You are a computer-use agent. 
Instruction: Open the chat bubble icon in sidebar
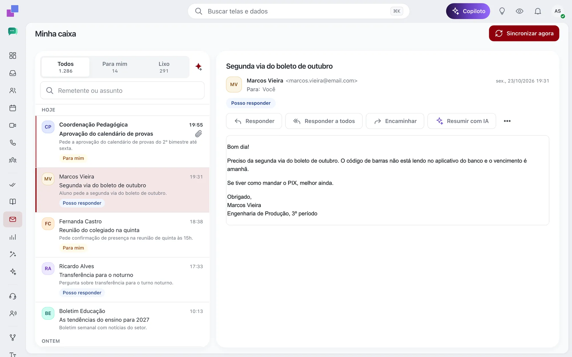(13, 31)
